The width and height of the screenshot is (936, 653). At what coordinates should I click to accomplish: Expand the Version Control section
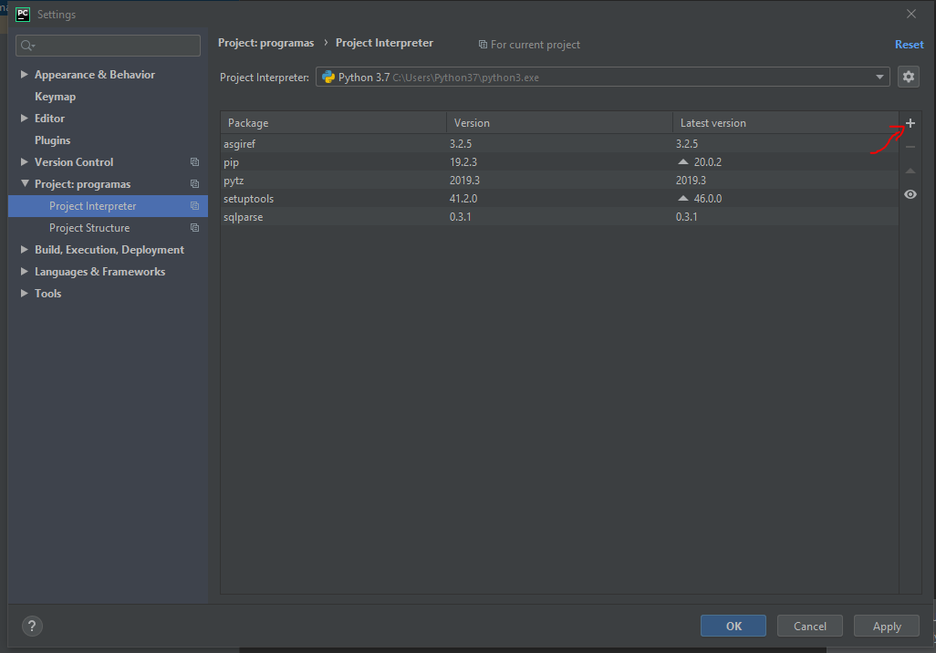click(25, 161)
